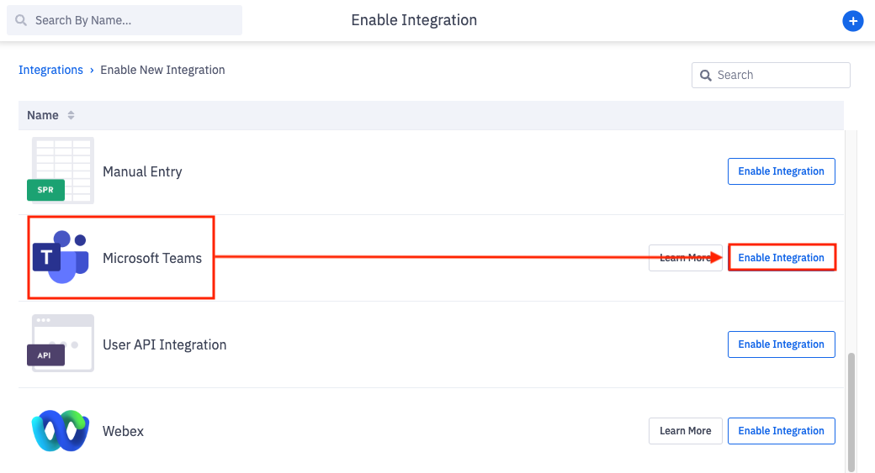The image size is (875, 473).
Task: Click the Webex logo icon
Action: click(61, 431)
